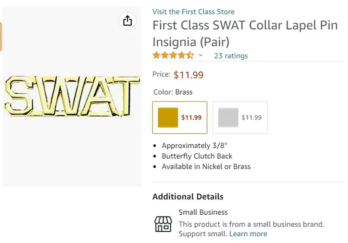Choose the silver Nickel color swatch
The image size is (348, 243).
coord(228,117)
